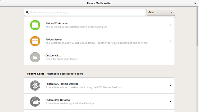This screenshot has width=199, height=112.
Task: Select the Fedora KDE Plasma Desktop title
Action: 62,84
